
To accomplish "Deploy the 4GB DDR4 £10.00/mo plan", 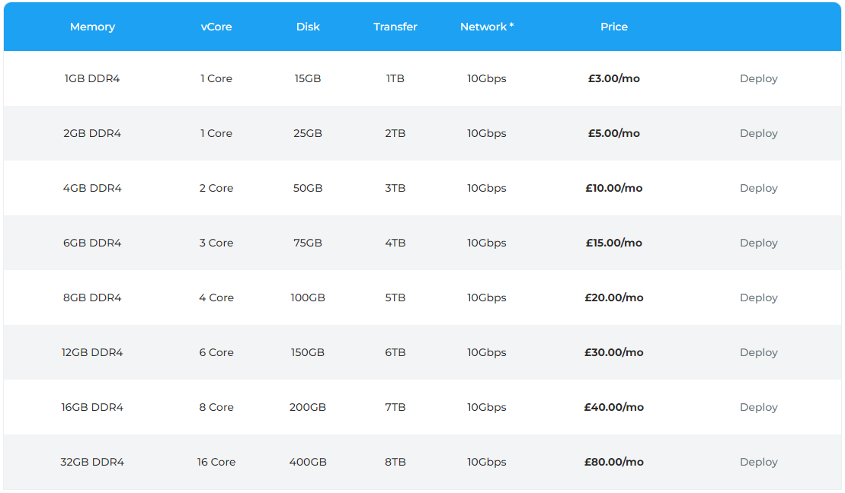I will pos(758,189).
